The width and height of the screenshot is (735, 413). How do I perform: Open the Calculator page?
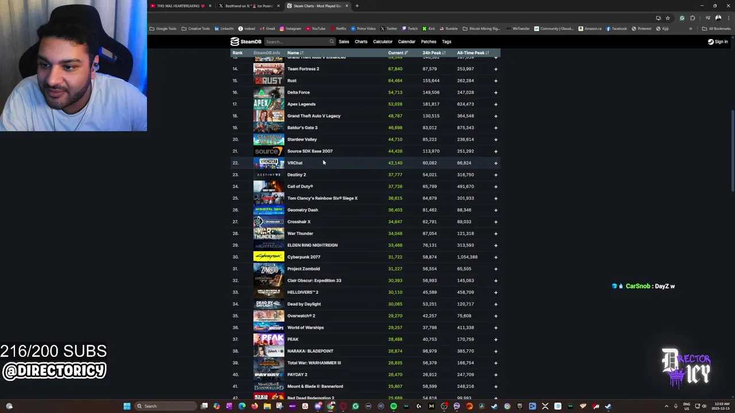[x=382, y=41]
